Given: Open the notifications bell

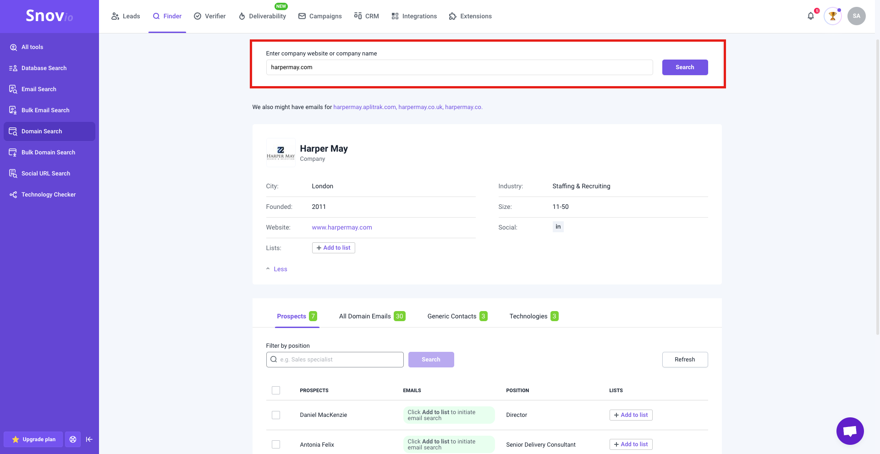Looking at the screenshot, I should click(x=811, y=16).
